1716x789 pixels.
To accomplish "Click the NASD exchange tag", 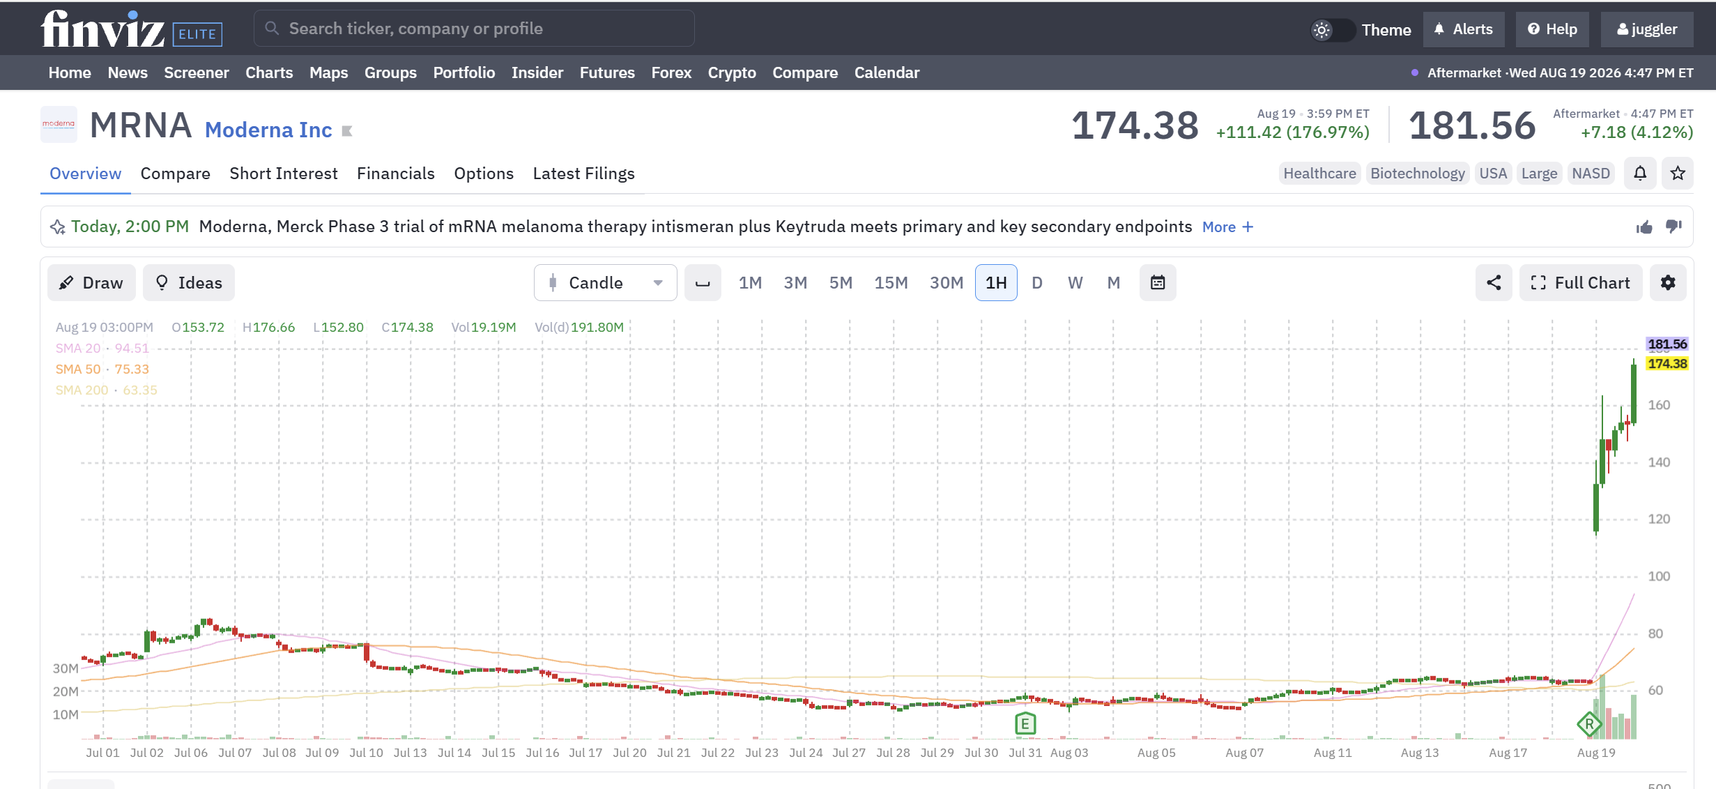I will 1591,174.
